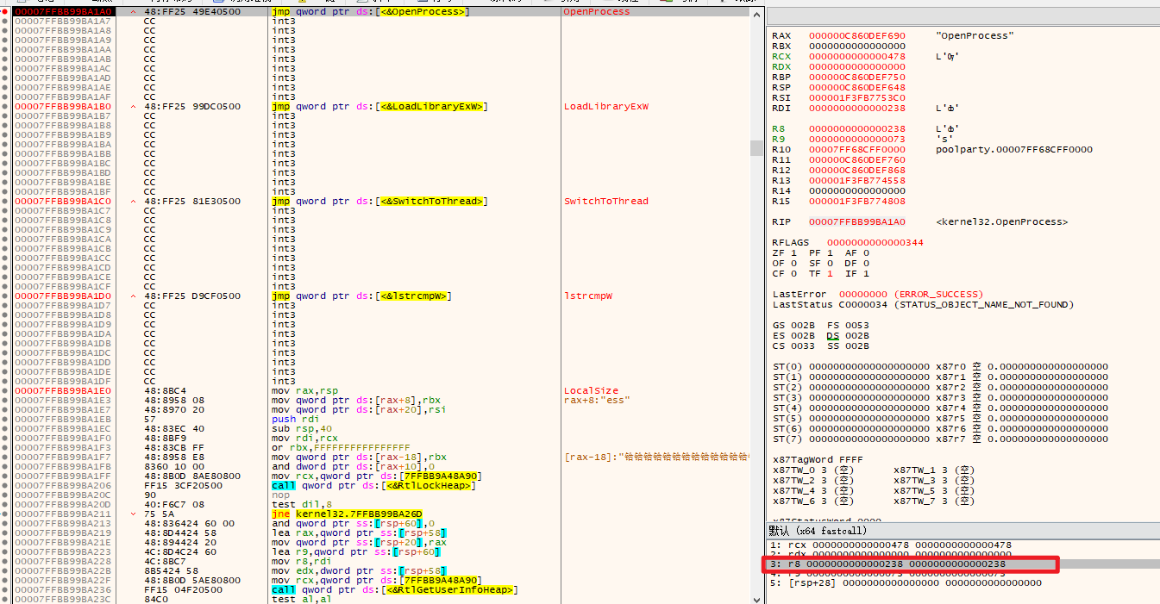Select the RSI register value 000001F3FB7753C0
1160x604 pixels.
(857, 98)
